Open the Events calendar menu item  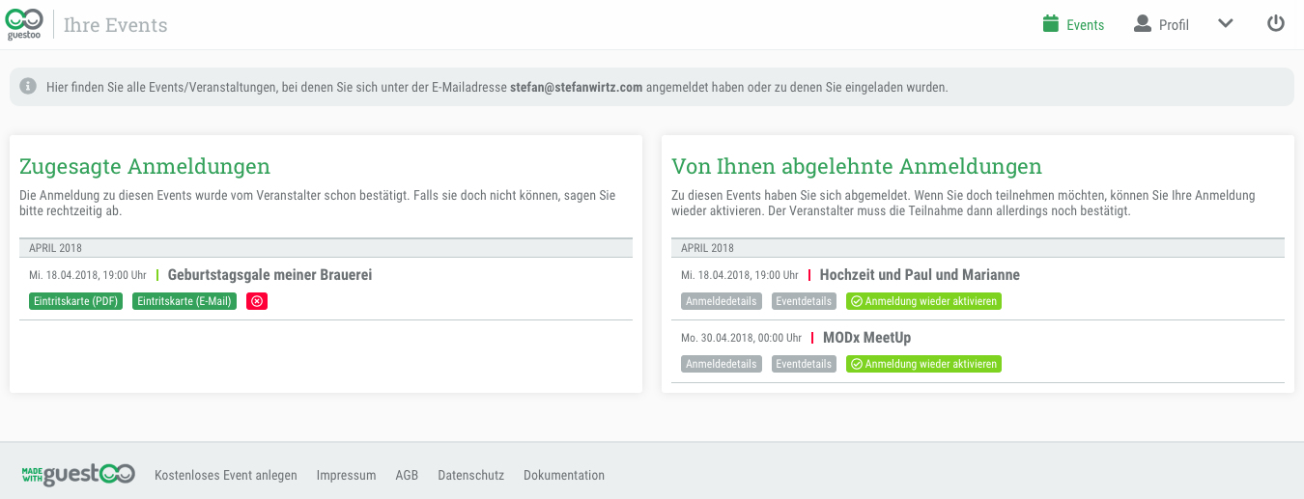(1073, 24)
